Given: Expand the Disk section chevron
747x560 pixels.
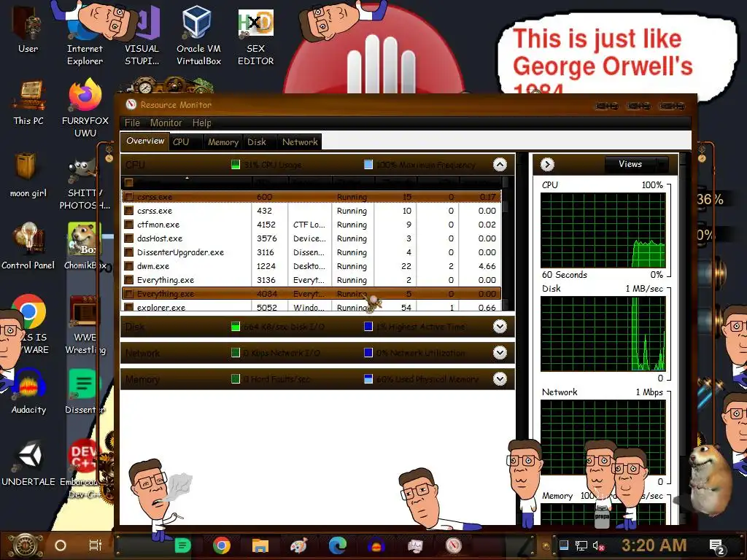Looking at the screenshot, I should 500,327.
